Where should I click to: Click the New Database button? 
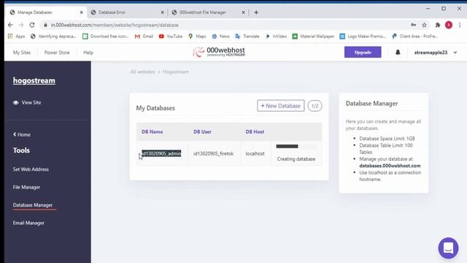click(280, 106)
